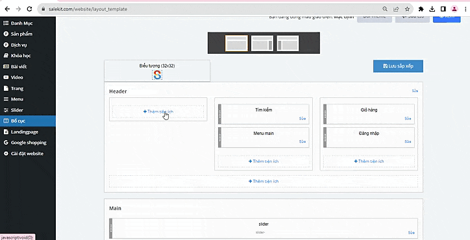
Task: Bookmark this page with the star
Action: [407, 9]
